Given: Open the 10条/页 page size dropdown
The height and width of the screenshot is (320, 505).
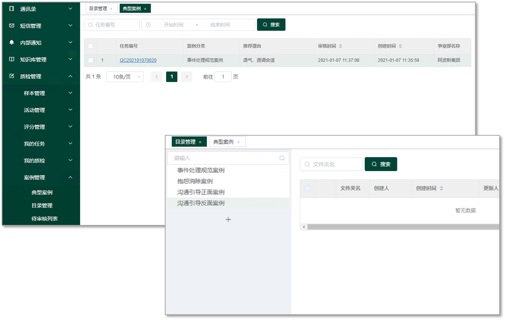Looking at the screenshot, I should tap(125, 77).
